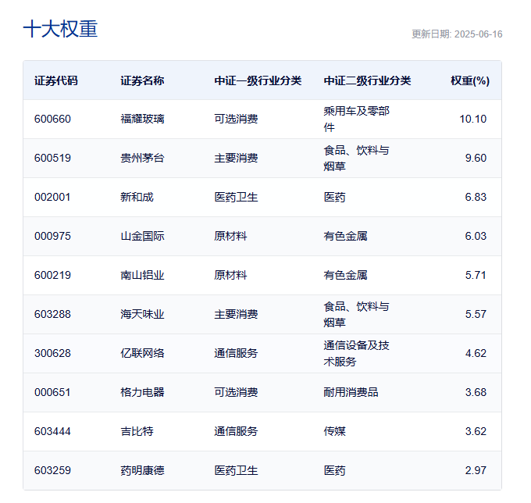Click the 中证二级行业分类 column header
The width and height of the screenshot is (531, 503).
(367, 80)
